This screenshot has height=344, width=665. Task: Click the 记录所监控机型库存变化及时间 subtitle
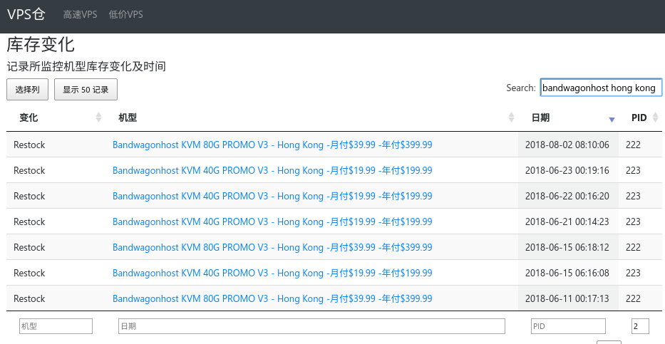tap(86, 66)
